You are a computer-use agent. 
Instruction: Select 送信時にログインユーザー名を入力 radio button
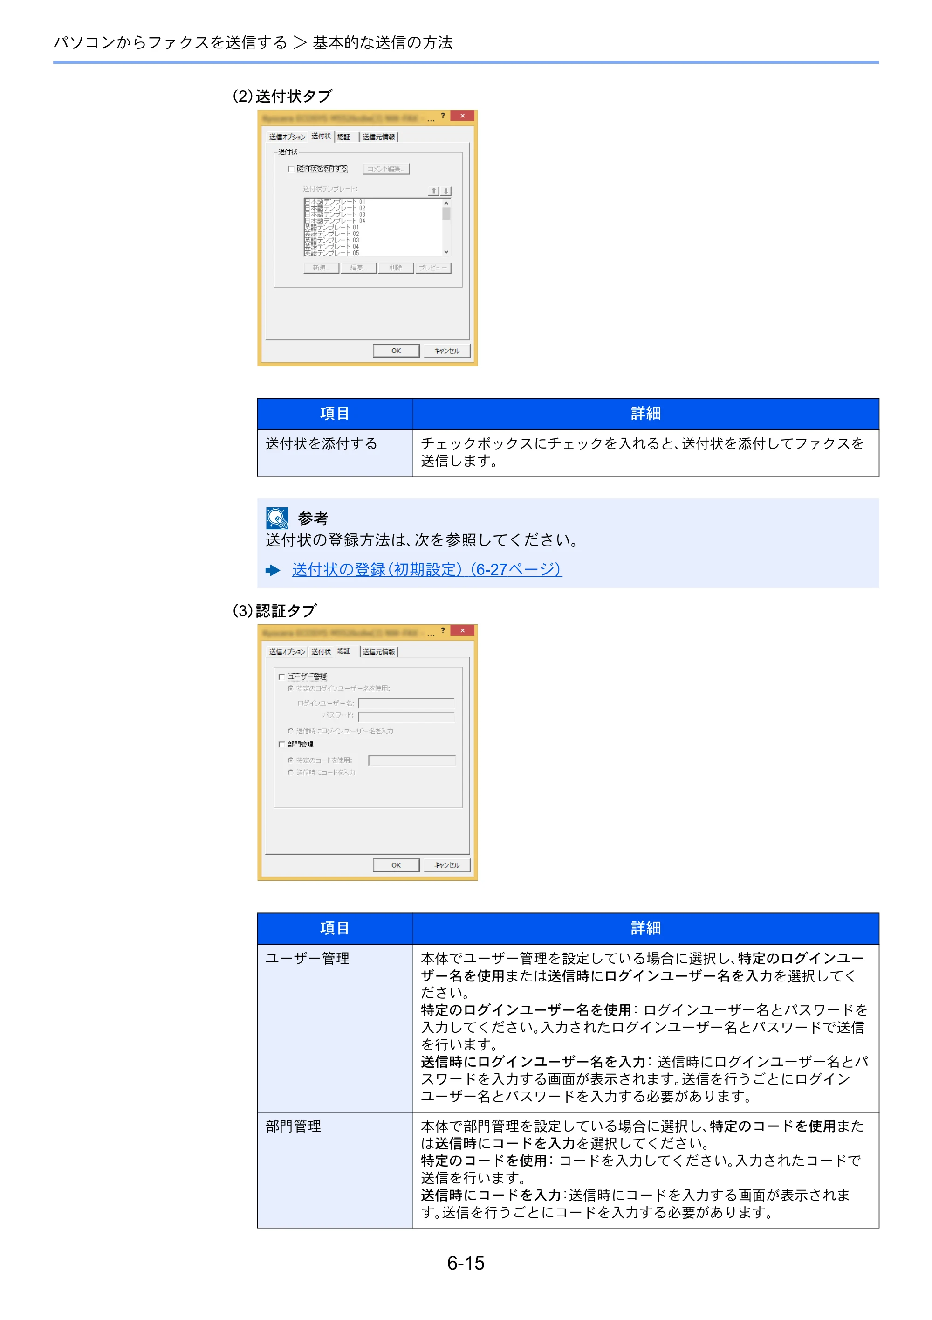[x=290, y=731]
